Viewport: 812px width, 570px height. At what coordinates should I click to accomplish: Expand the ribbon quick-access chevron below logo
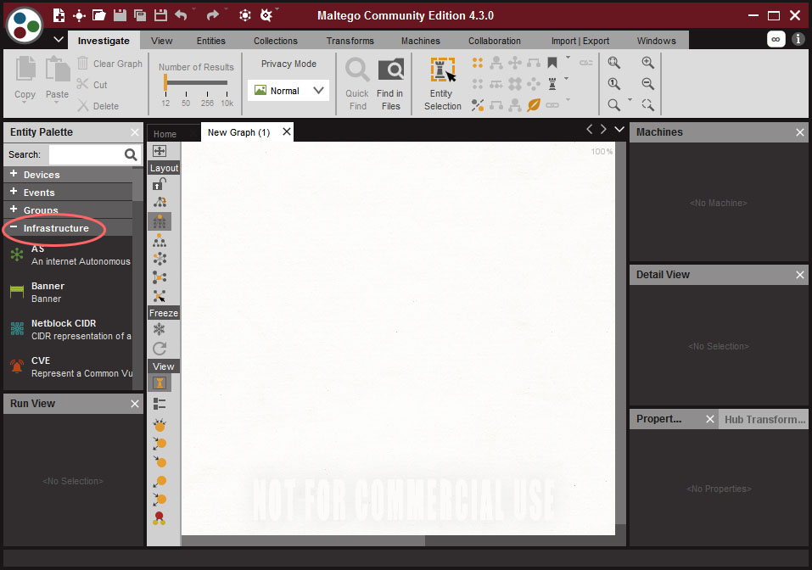pyautogui.click(x=59, y=40)
